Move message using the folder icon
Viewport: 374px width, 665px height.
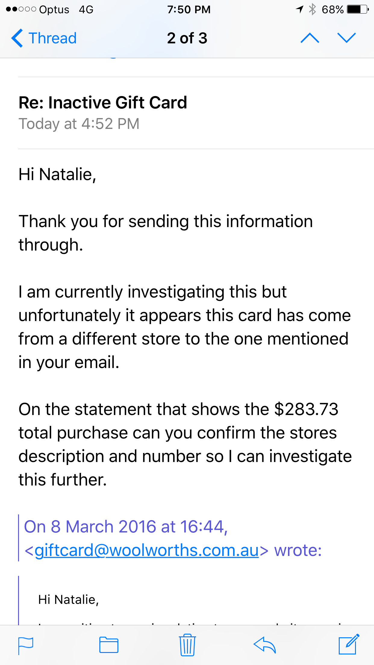click(x=109, y=645)
